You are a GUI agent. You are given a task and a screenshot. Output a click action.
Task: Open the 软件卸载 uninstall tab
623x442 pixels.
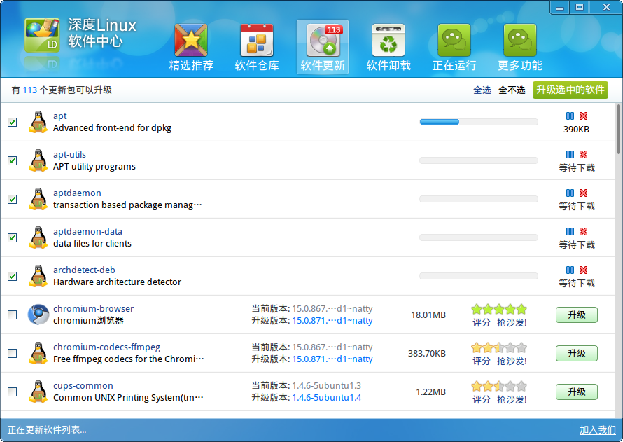tap(388, 47)
